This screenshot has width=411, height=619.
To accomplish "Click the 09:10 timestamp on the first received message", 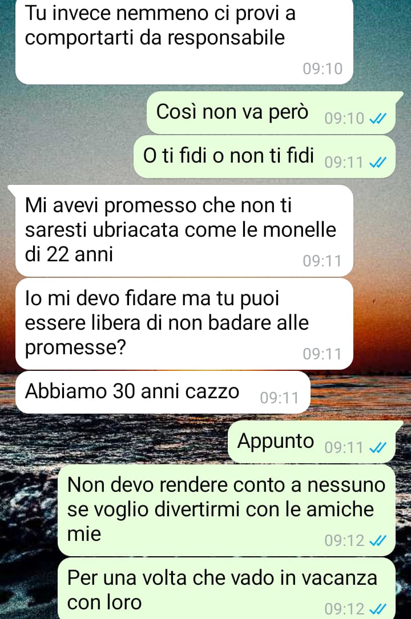I will click(x=323, y=68).
